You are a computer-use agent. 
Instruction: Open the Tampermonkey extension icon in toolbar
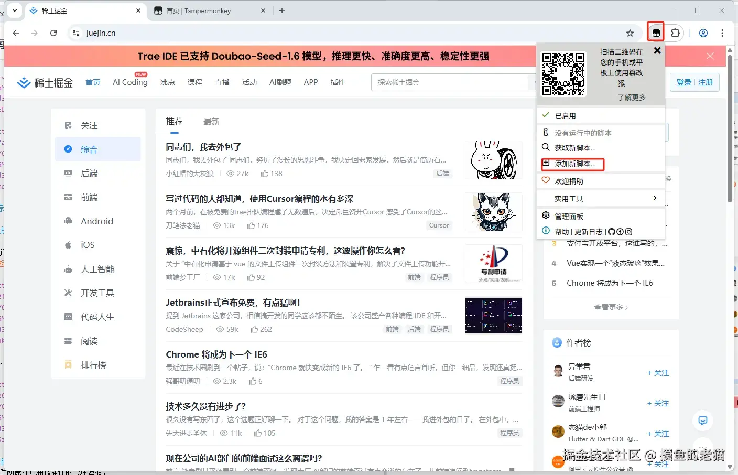click(656, 33)
